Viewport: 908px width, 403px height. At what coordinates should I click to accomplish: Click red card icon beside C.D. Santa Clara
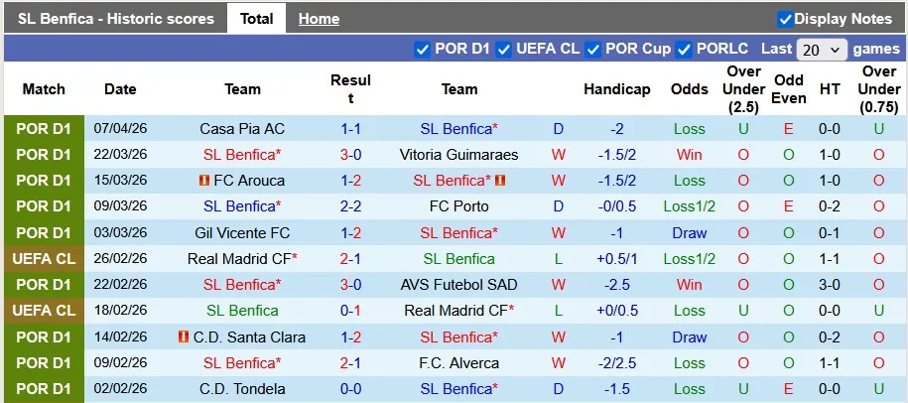pyautogui.click(x=183, y=337)
